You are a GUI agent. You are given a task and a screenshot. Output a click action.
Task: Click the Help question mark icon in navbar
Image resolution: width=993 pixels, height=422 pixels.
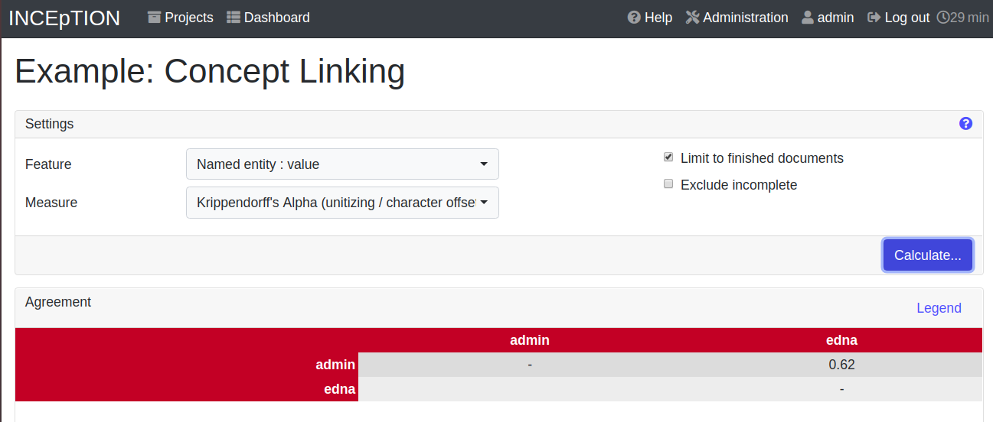tap(634, 18)
